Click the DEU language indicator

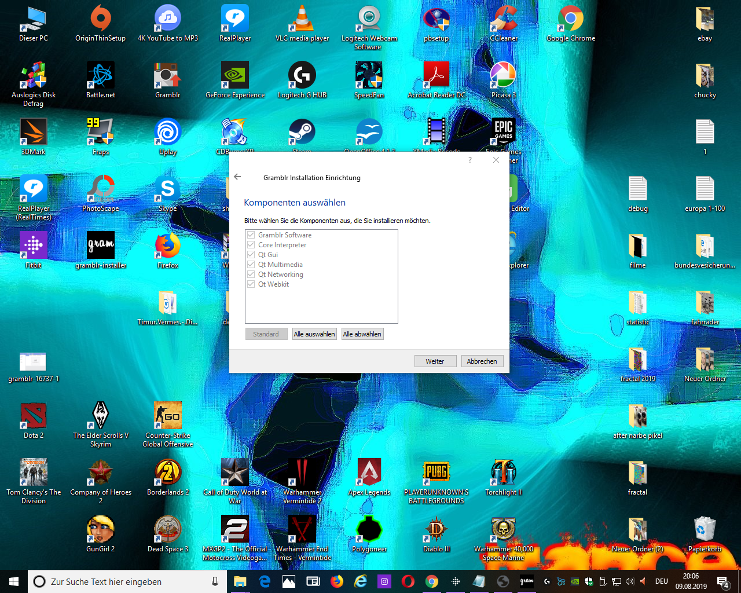pos(662,581)
